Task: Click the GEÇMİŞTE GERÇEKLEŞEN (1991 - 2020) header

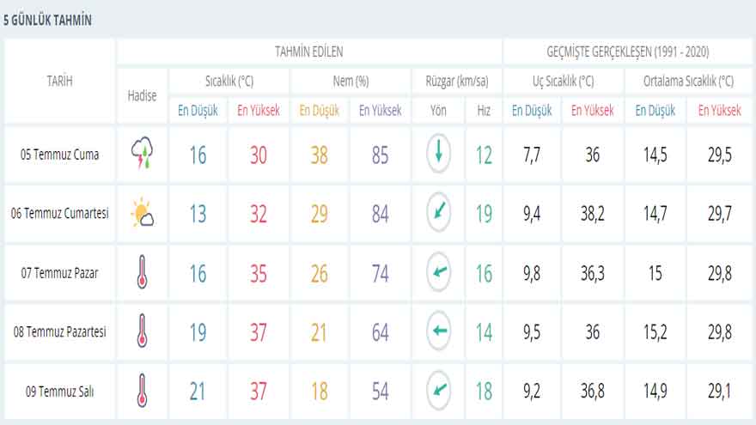Action: (628, 52)
